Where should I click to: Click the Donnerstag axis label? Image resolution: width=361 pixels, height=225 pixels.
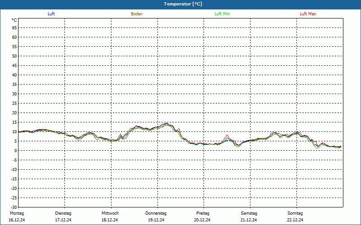pos(156,213)
